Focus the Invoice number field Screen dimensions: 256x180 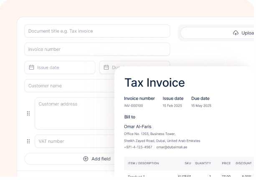coord(97,49)
